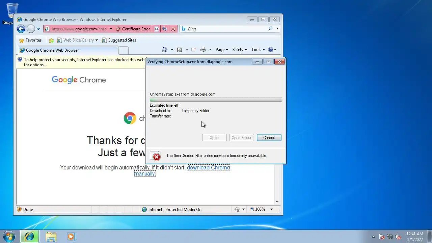Click the status bar shield icon

19,210
